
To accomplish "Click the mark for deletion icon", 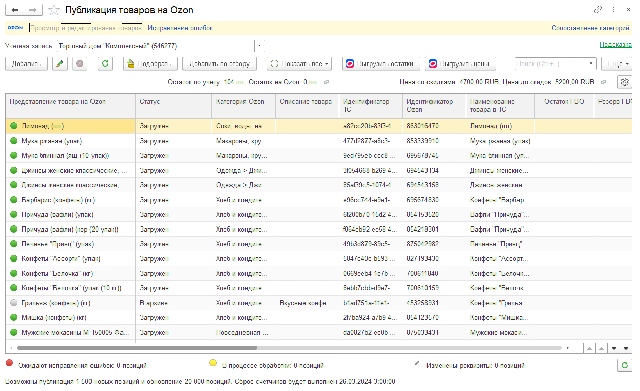I will (x=80, y=63).
